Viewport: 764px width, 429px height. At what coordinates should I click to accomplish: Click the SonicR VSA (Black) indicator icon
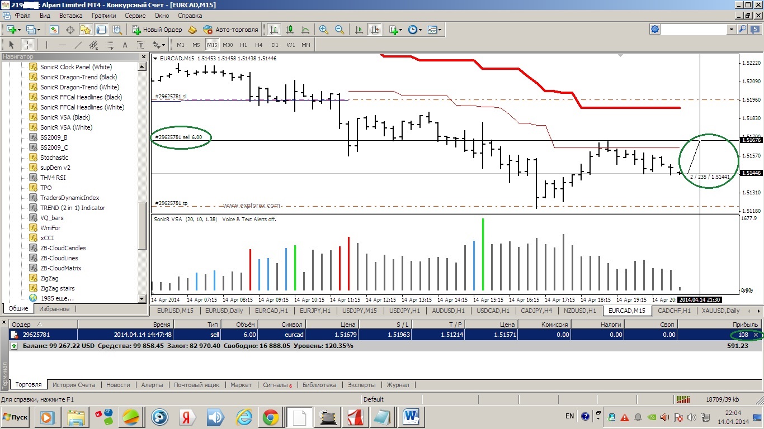(x=33, y=117)
